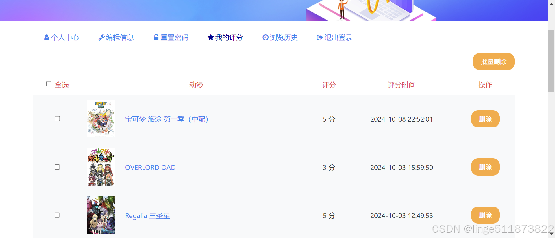Check the box for 宝可梦 旅途 第一季 row
Image resolution: width=555 pixels, height=238 pixels.
point(57,119)
